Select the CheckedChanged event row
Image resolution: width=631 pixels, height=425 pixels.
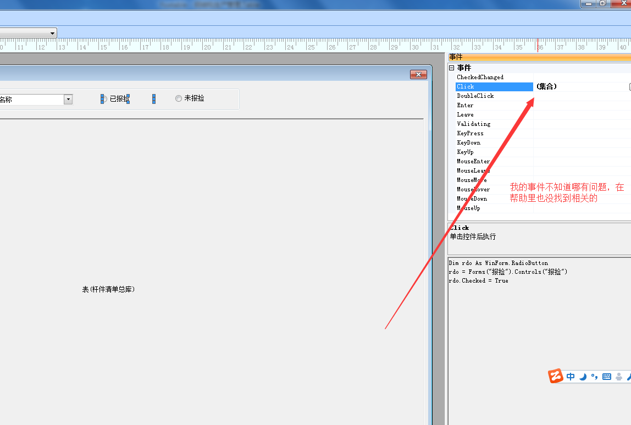[x=480, y=78]
